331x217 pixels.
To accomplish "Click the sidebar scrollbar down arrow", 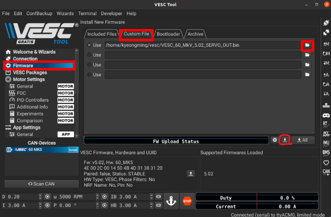I will pos(77,136).
